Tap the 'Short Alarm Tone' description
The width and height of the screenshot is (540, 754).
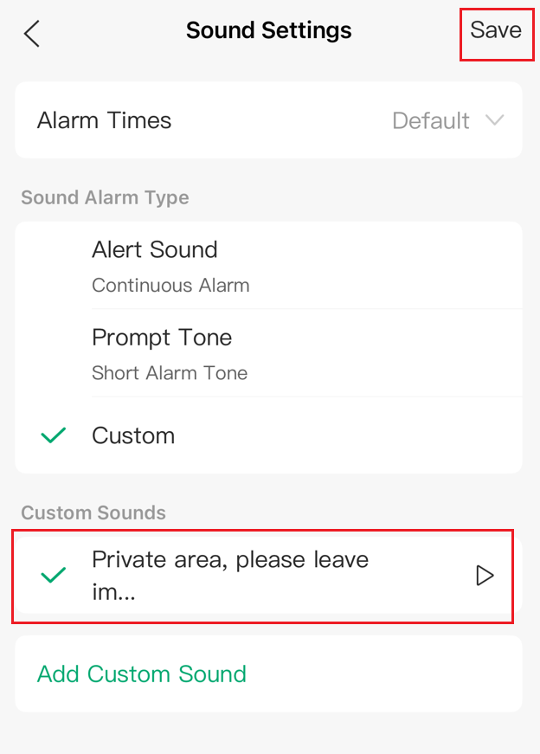(170, 374)
